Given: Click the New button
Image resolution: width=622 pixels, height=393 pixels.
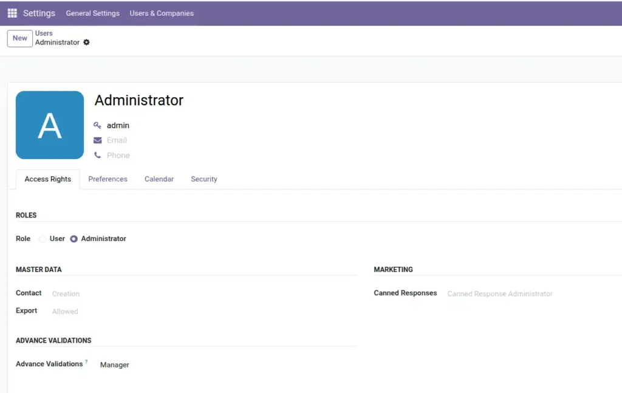Looking at the screenshot, I should 20,38.
